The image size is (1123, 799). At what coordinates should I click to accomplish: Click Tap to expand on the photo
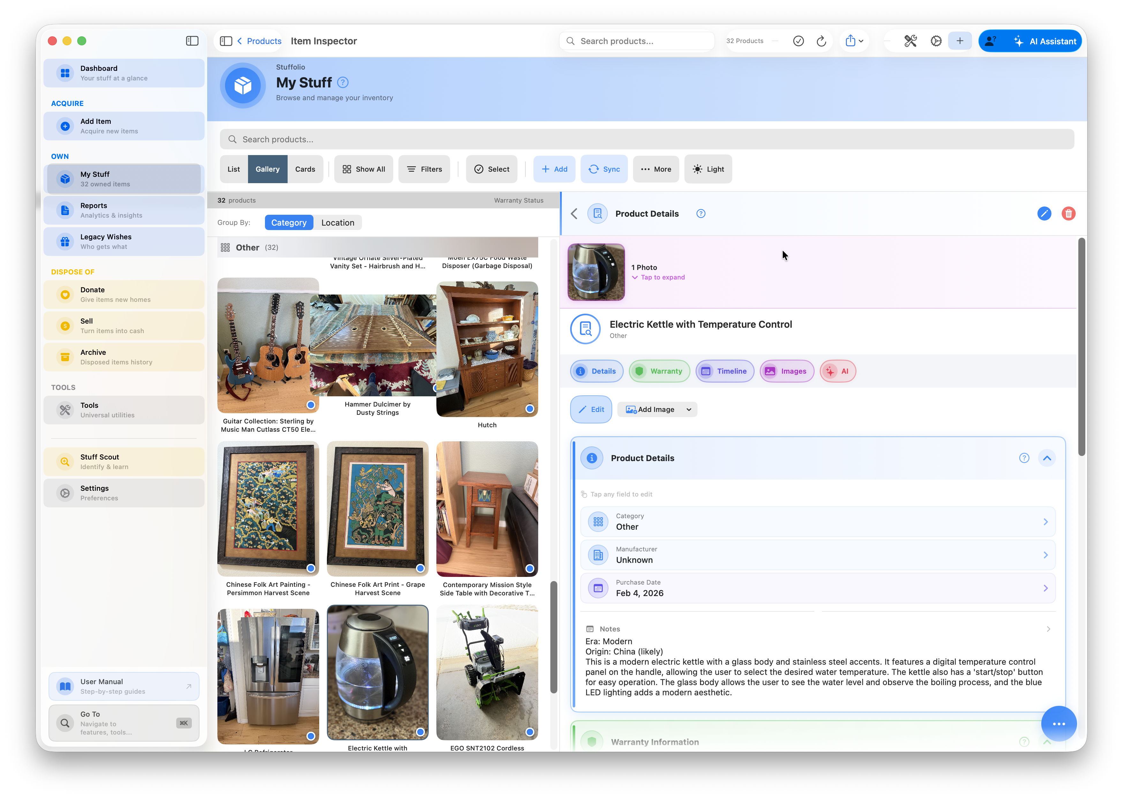pyautogui.click(x=658, y=277)
